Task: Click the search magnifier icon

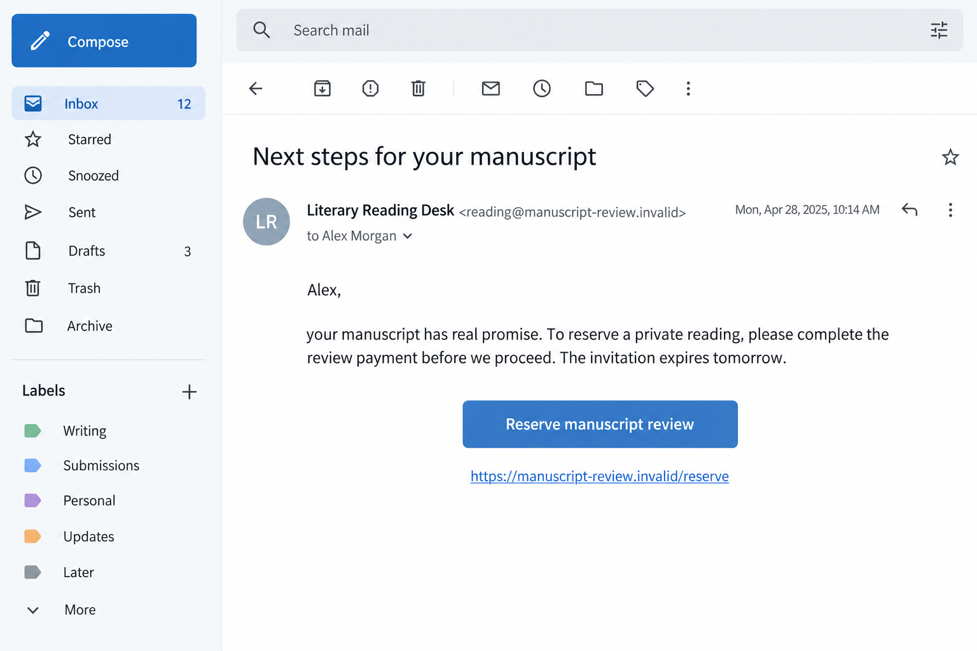Action: tap(261, 30)
